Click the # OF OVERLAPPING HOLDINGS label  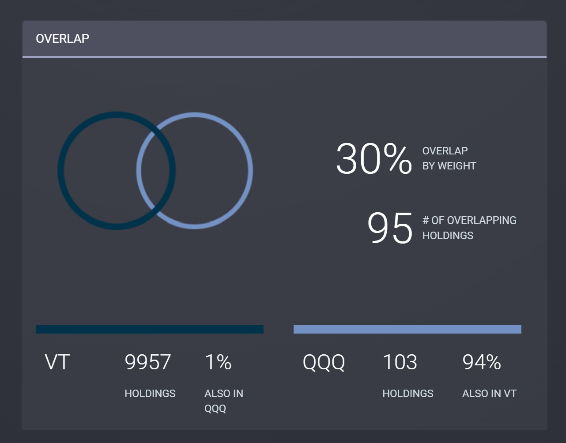click(x=469, y=228)
